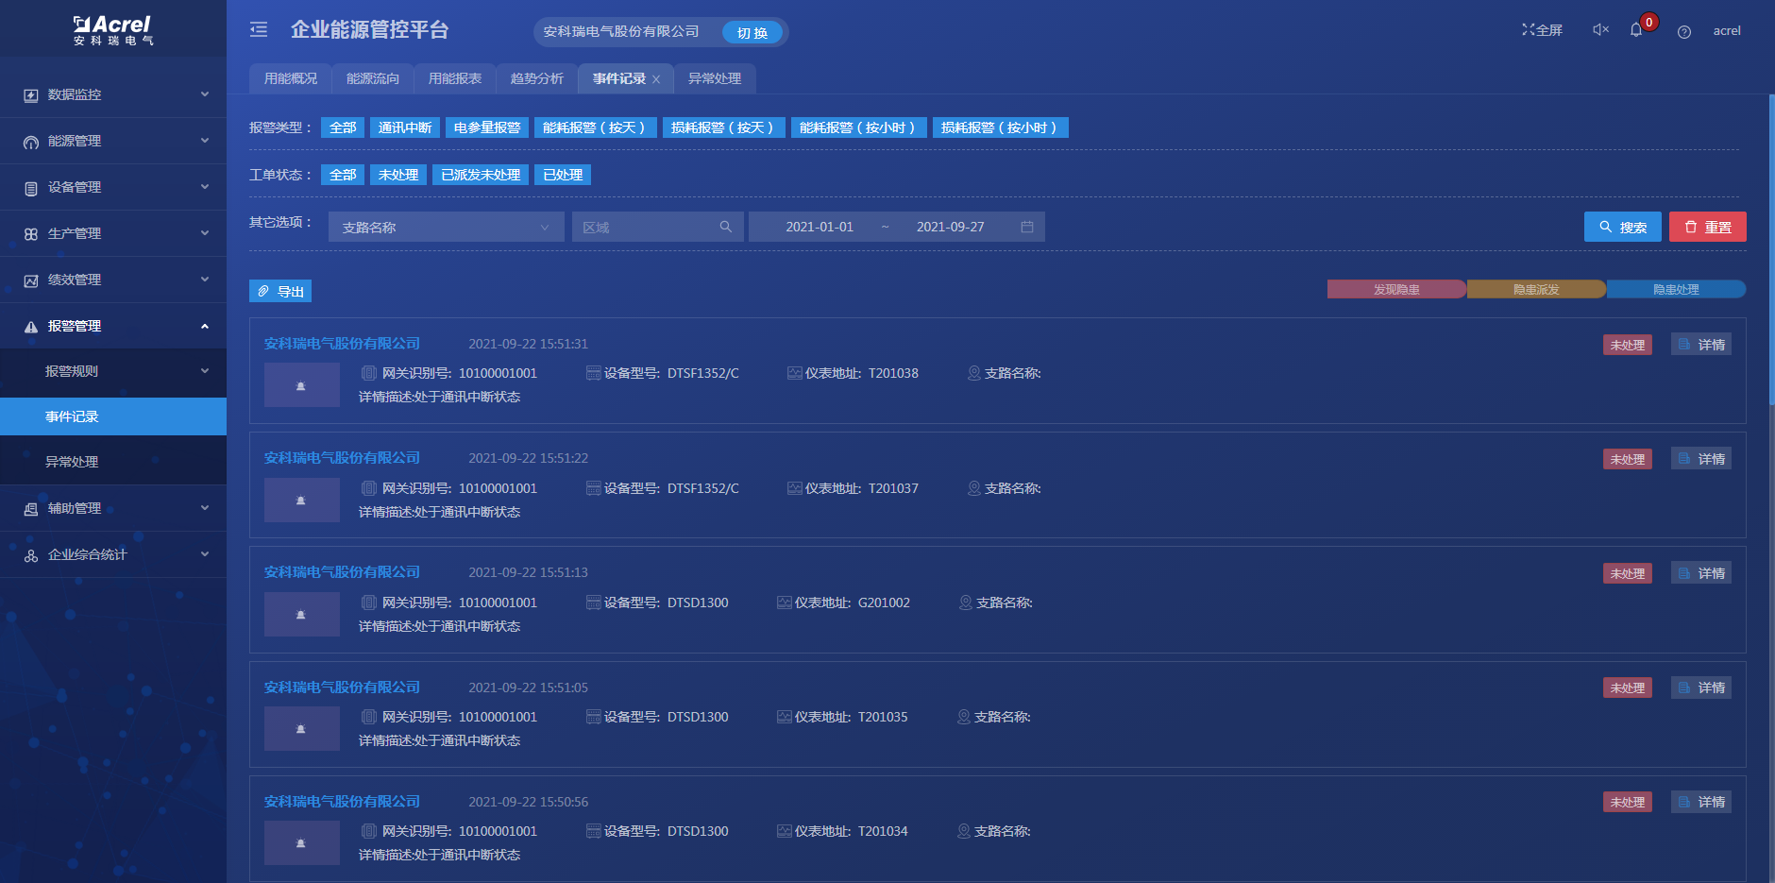Search regions using the magnifier icon
1775x883 pixels.
[725, 227]
